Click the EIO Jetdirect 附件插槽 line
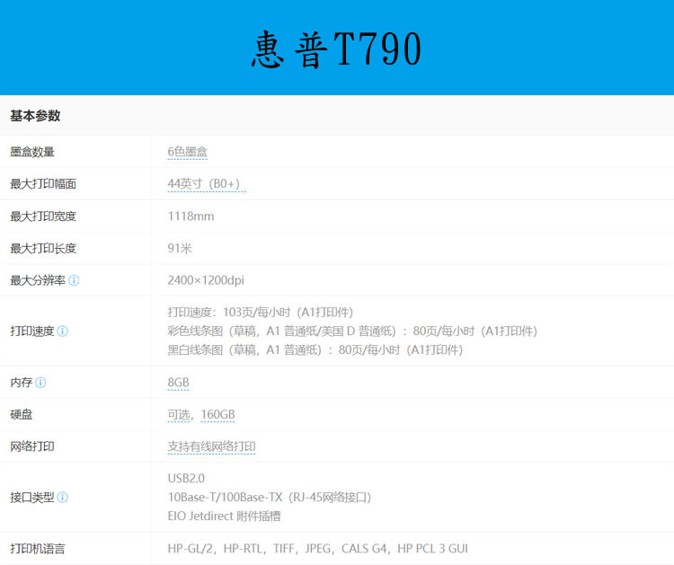 (x=224, y=516)
